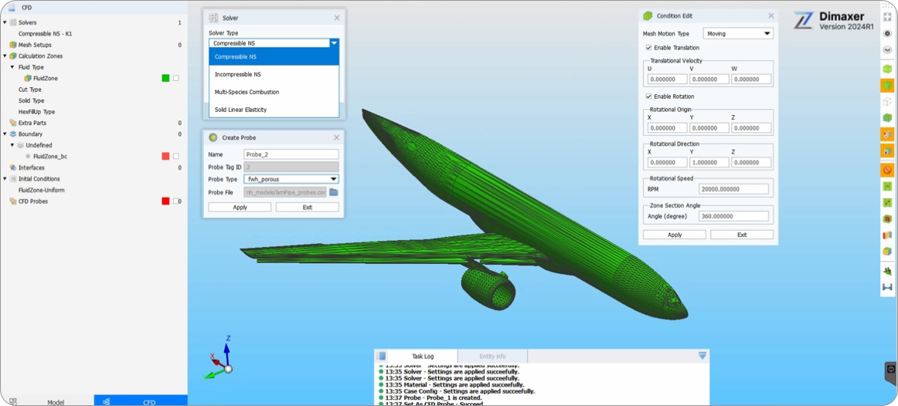Click the Angle (degree) input field
The width and height of the screenshot is (898, 406).
point(733,216)
